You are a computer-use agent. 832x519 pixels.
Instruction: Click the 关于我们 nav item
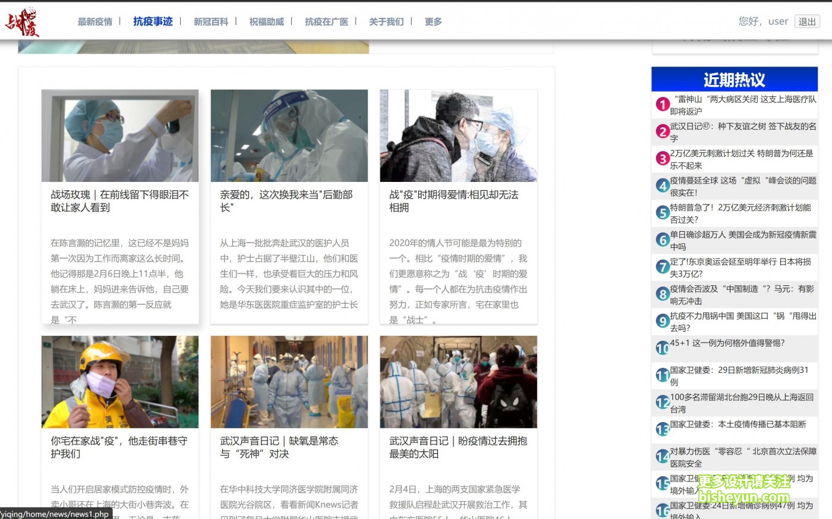pos(385,21)
